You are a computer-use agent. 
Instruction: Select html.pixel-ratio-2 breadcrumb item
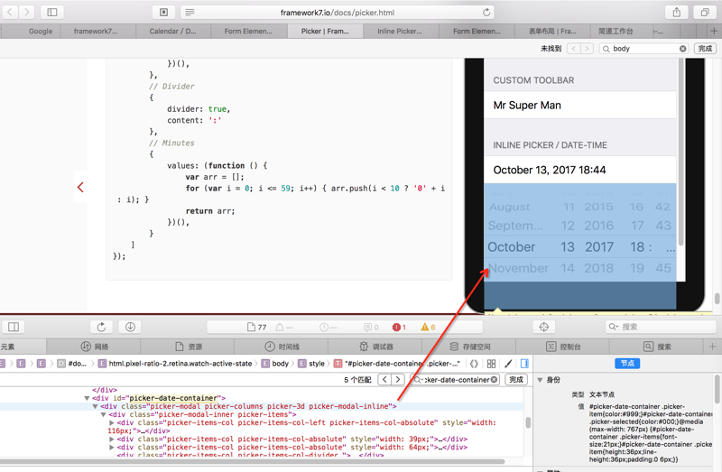[175, 364]
